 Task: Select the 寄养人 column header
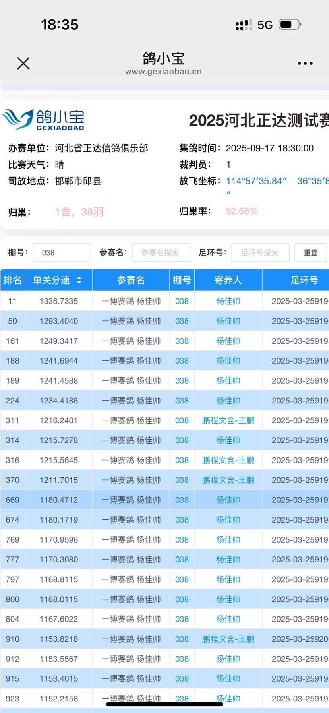coord(228,280)
